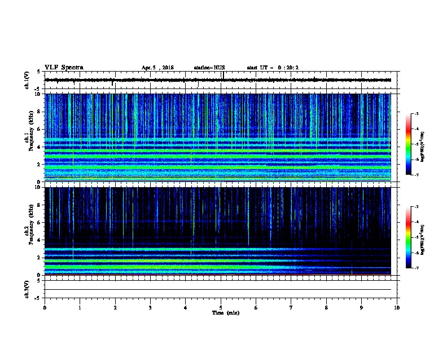This screenshot has height=345, width=447.
Task: Click the "-3" label on upper color bar
Action: point(416,114)
